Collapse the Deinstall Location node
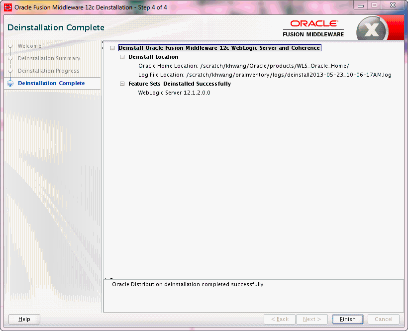Screen dimensions: 408x331 (122, 57)
